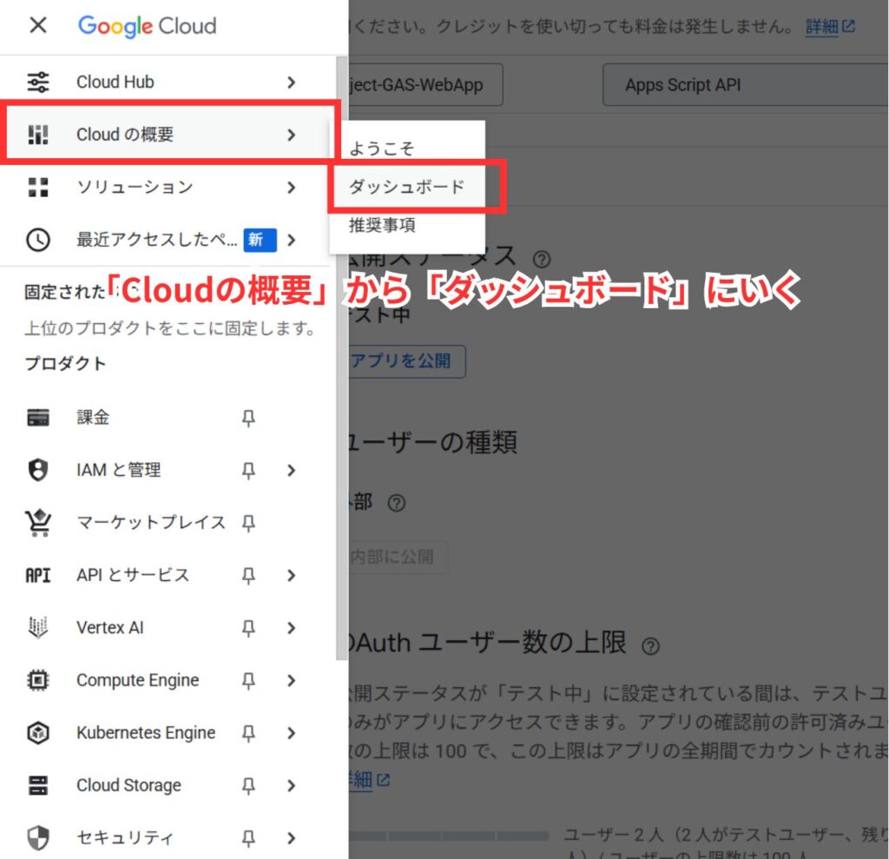Pin 課金 to the top products
The image size is (889, 859).
(248, 418)
